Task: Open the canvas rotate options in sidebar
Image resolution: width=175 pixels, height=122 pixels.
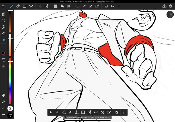Action: [x=3, y=27]
